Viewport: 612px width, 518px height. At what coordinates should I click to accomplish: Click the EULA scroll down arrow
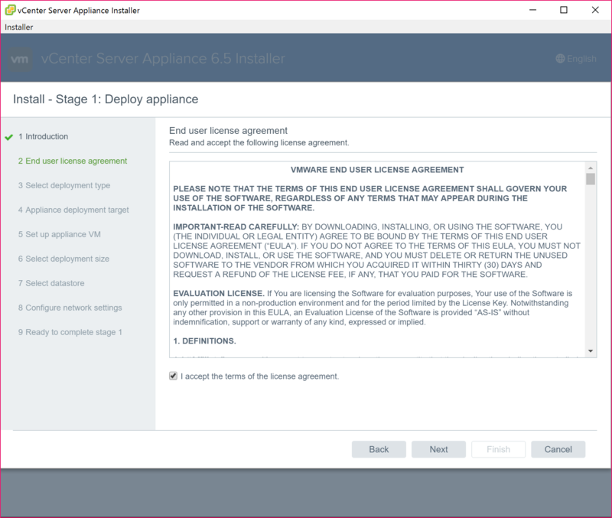[x=591, y=351]
